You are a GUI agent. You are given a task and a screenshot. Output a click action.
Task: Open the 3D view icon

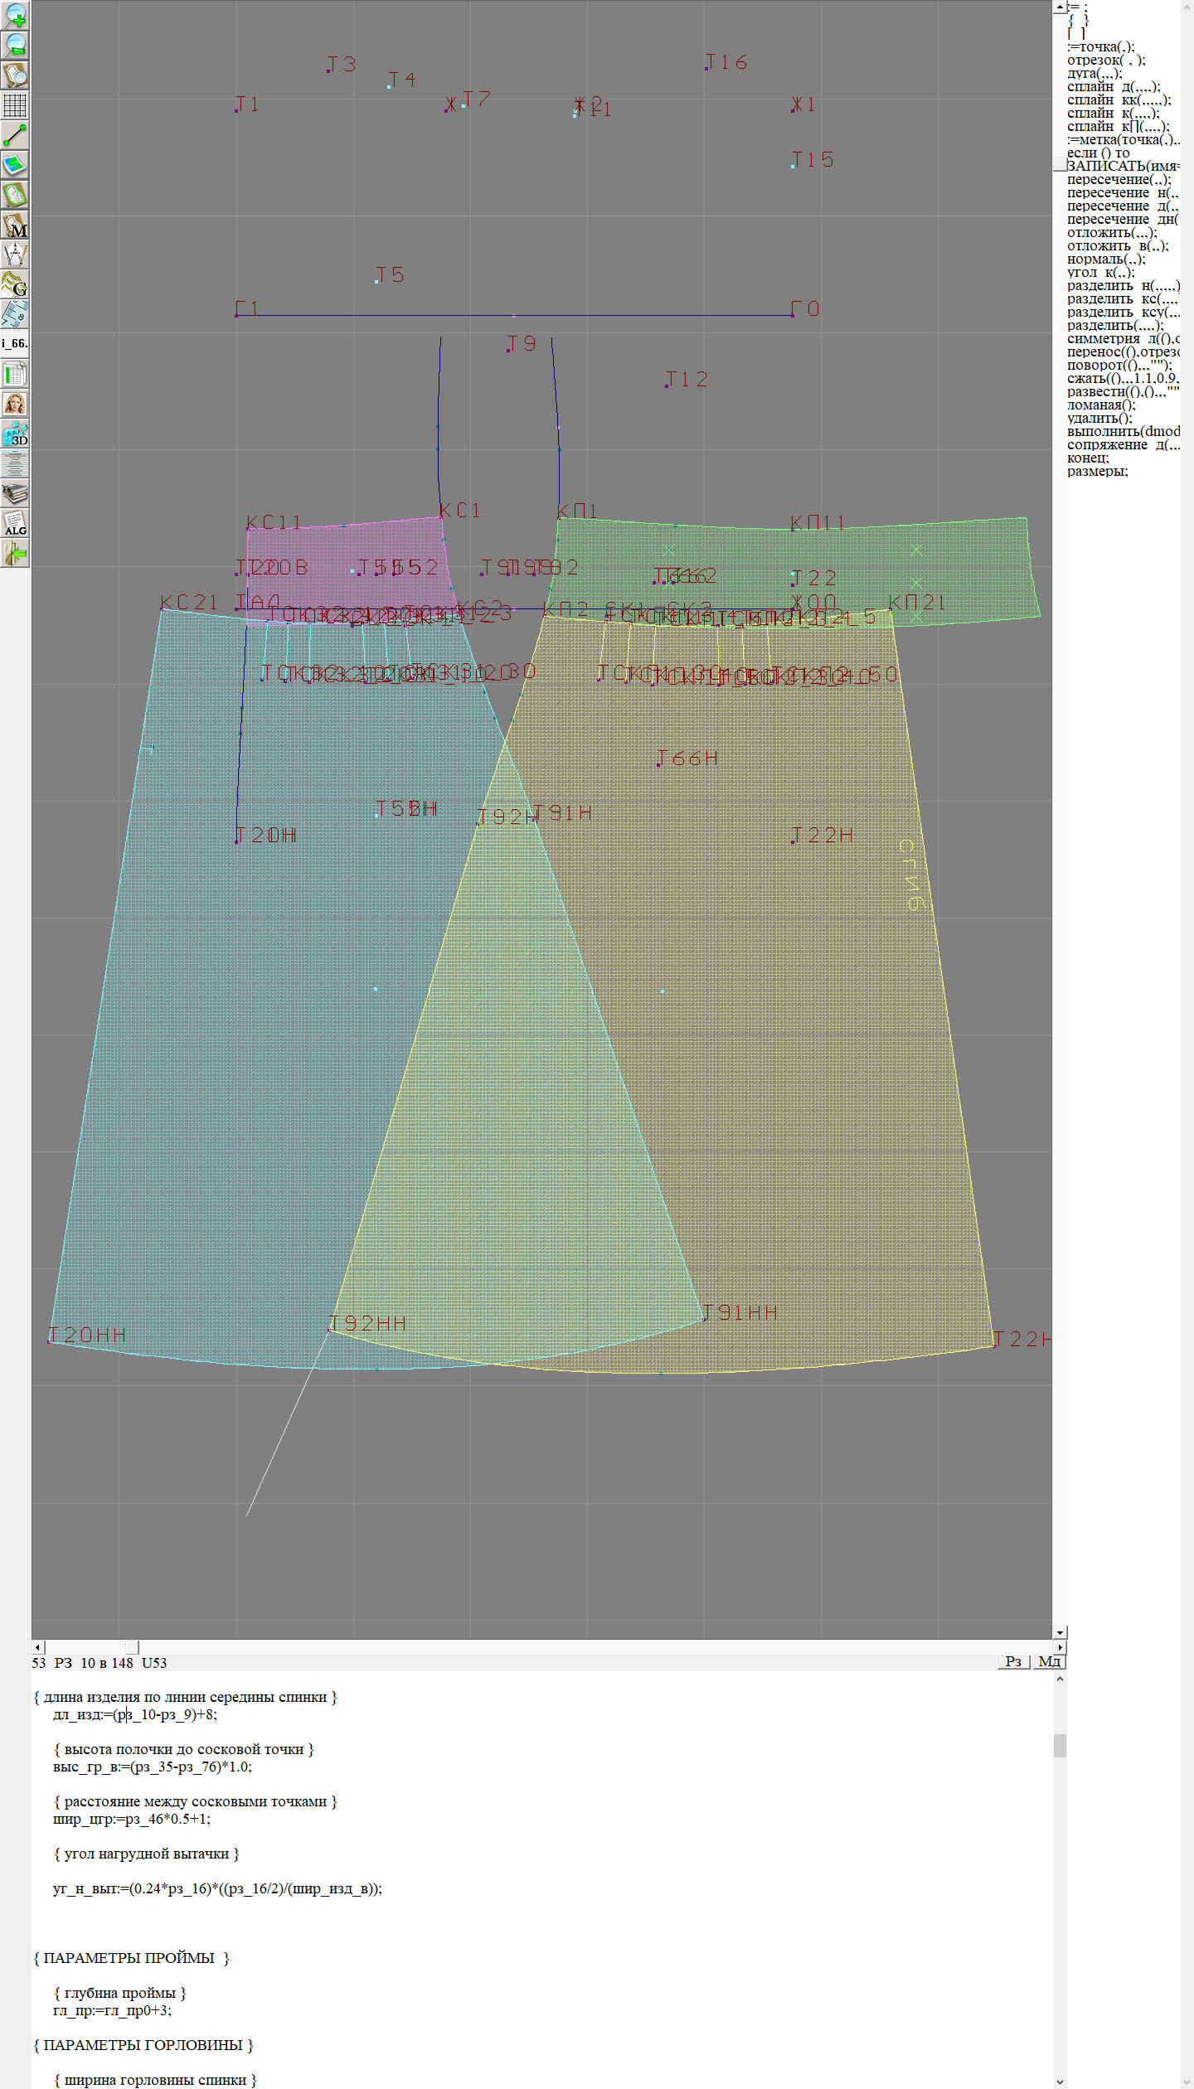[x=15, y=434]
